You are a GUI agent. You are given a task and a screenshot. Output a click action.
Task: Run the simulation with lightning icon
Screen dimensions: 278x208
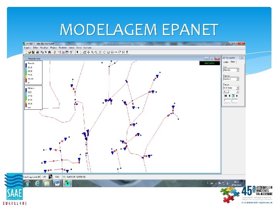coord(54,52)
